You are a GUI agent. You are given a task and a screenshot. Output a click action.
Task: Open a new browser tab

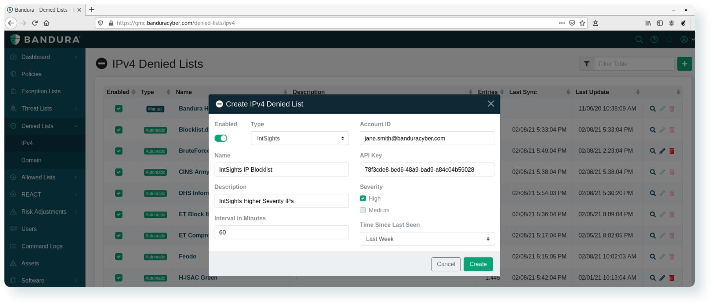coord(92,10)
